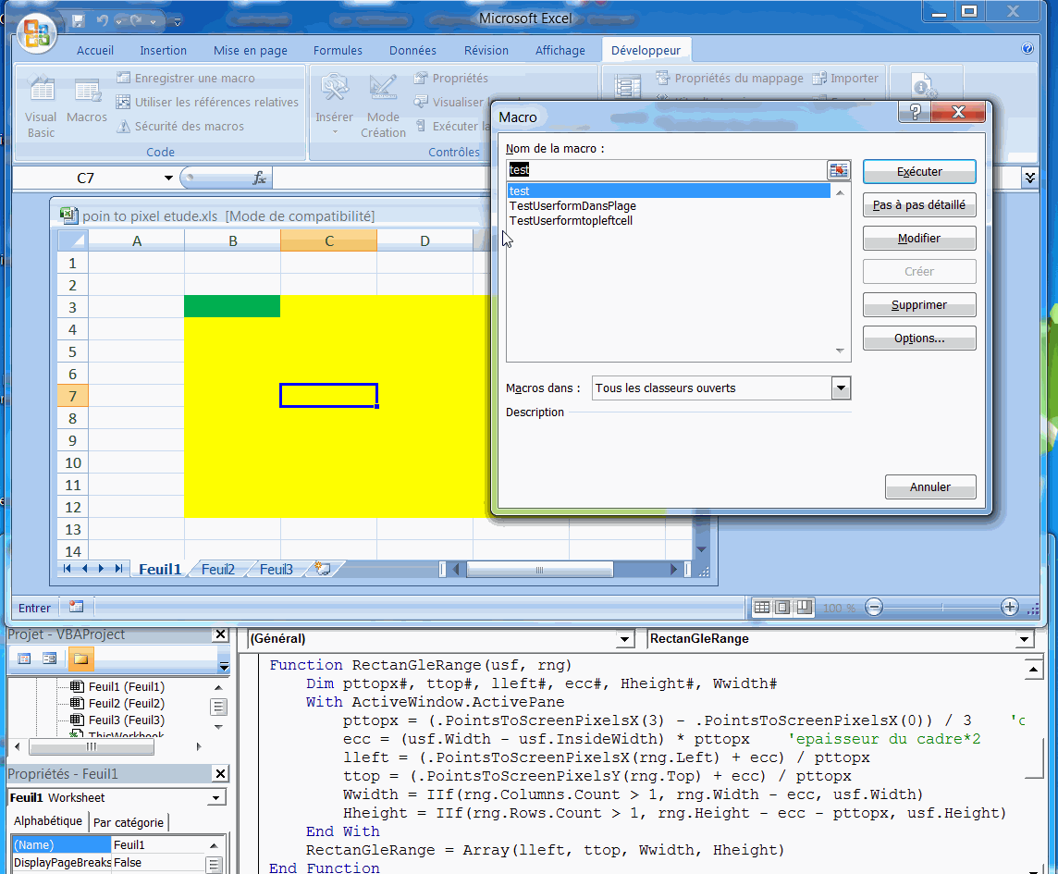Open the Insertion ribbon tab
Screen dimensions: 1058x874
pyautogui.click(x=164, y=51)
